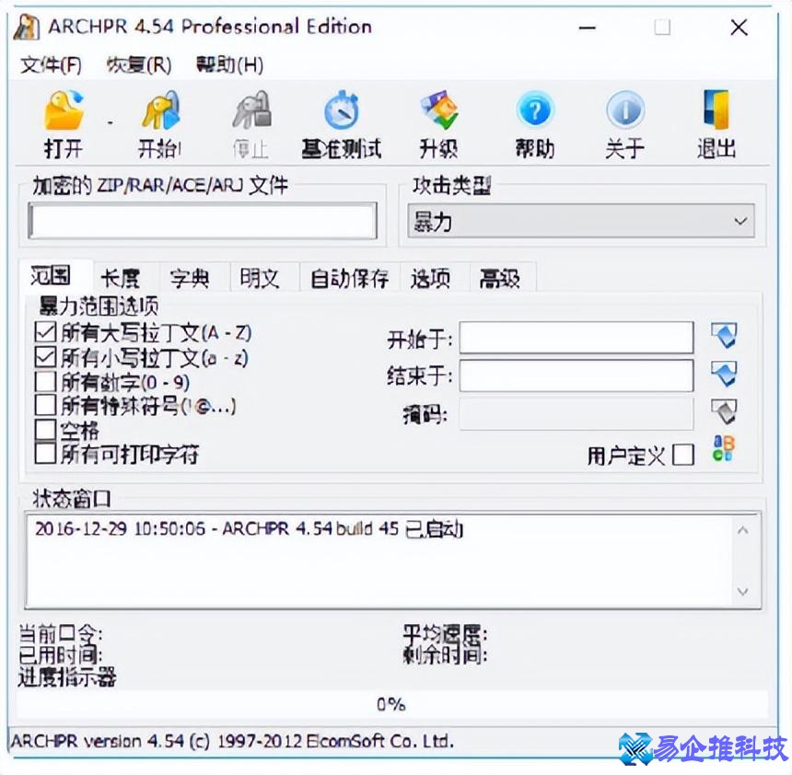Image resolution: width=792 pixels, height=775 pixels.
Task: Open the 恢复(R) menu
Action: click(138, 65)
